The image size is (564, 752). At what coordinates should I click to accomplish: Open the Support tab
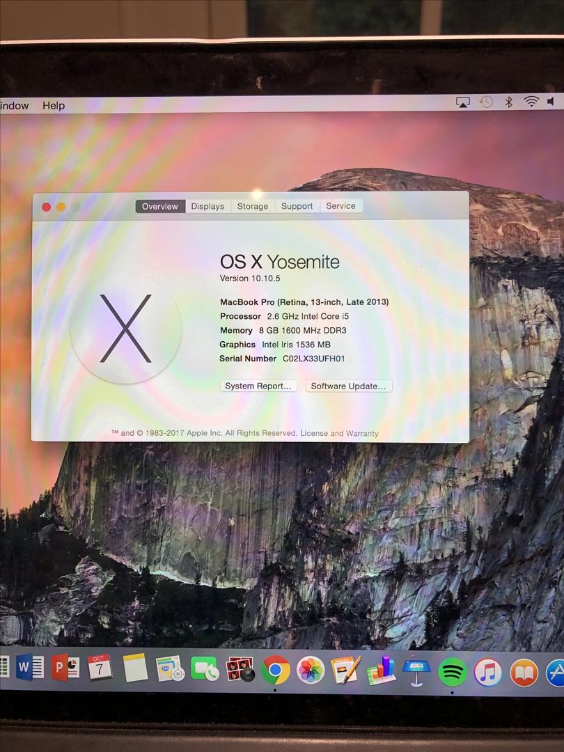point(297,205)
